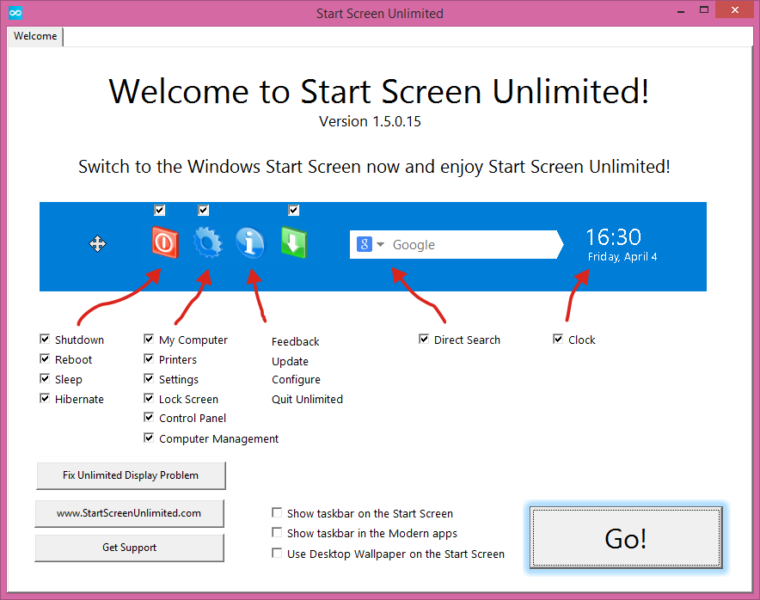Uncheck the My Computer checkbox
This screenshot has width=760, height=600.
pos(149,339)
